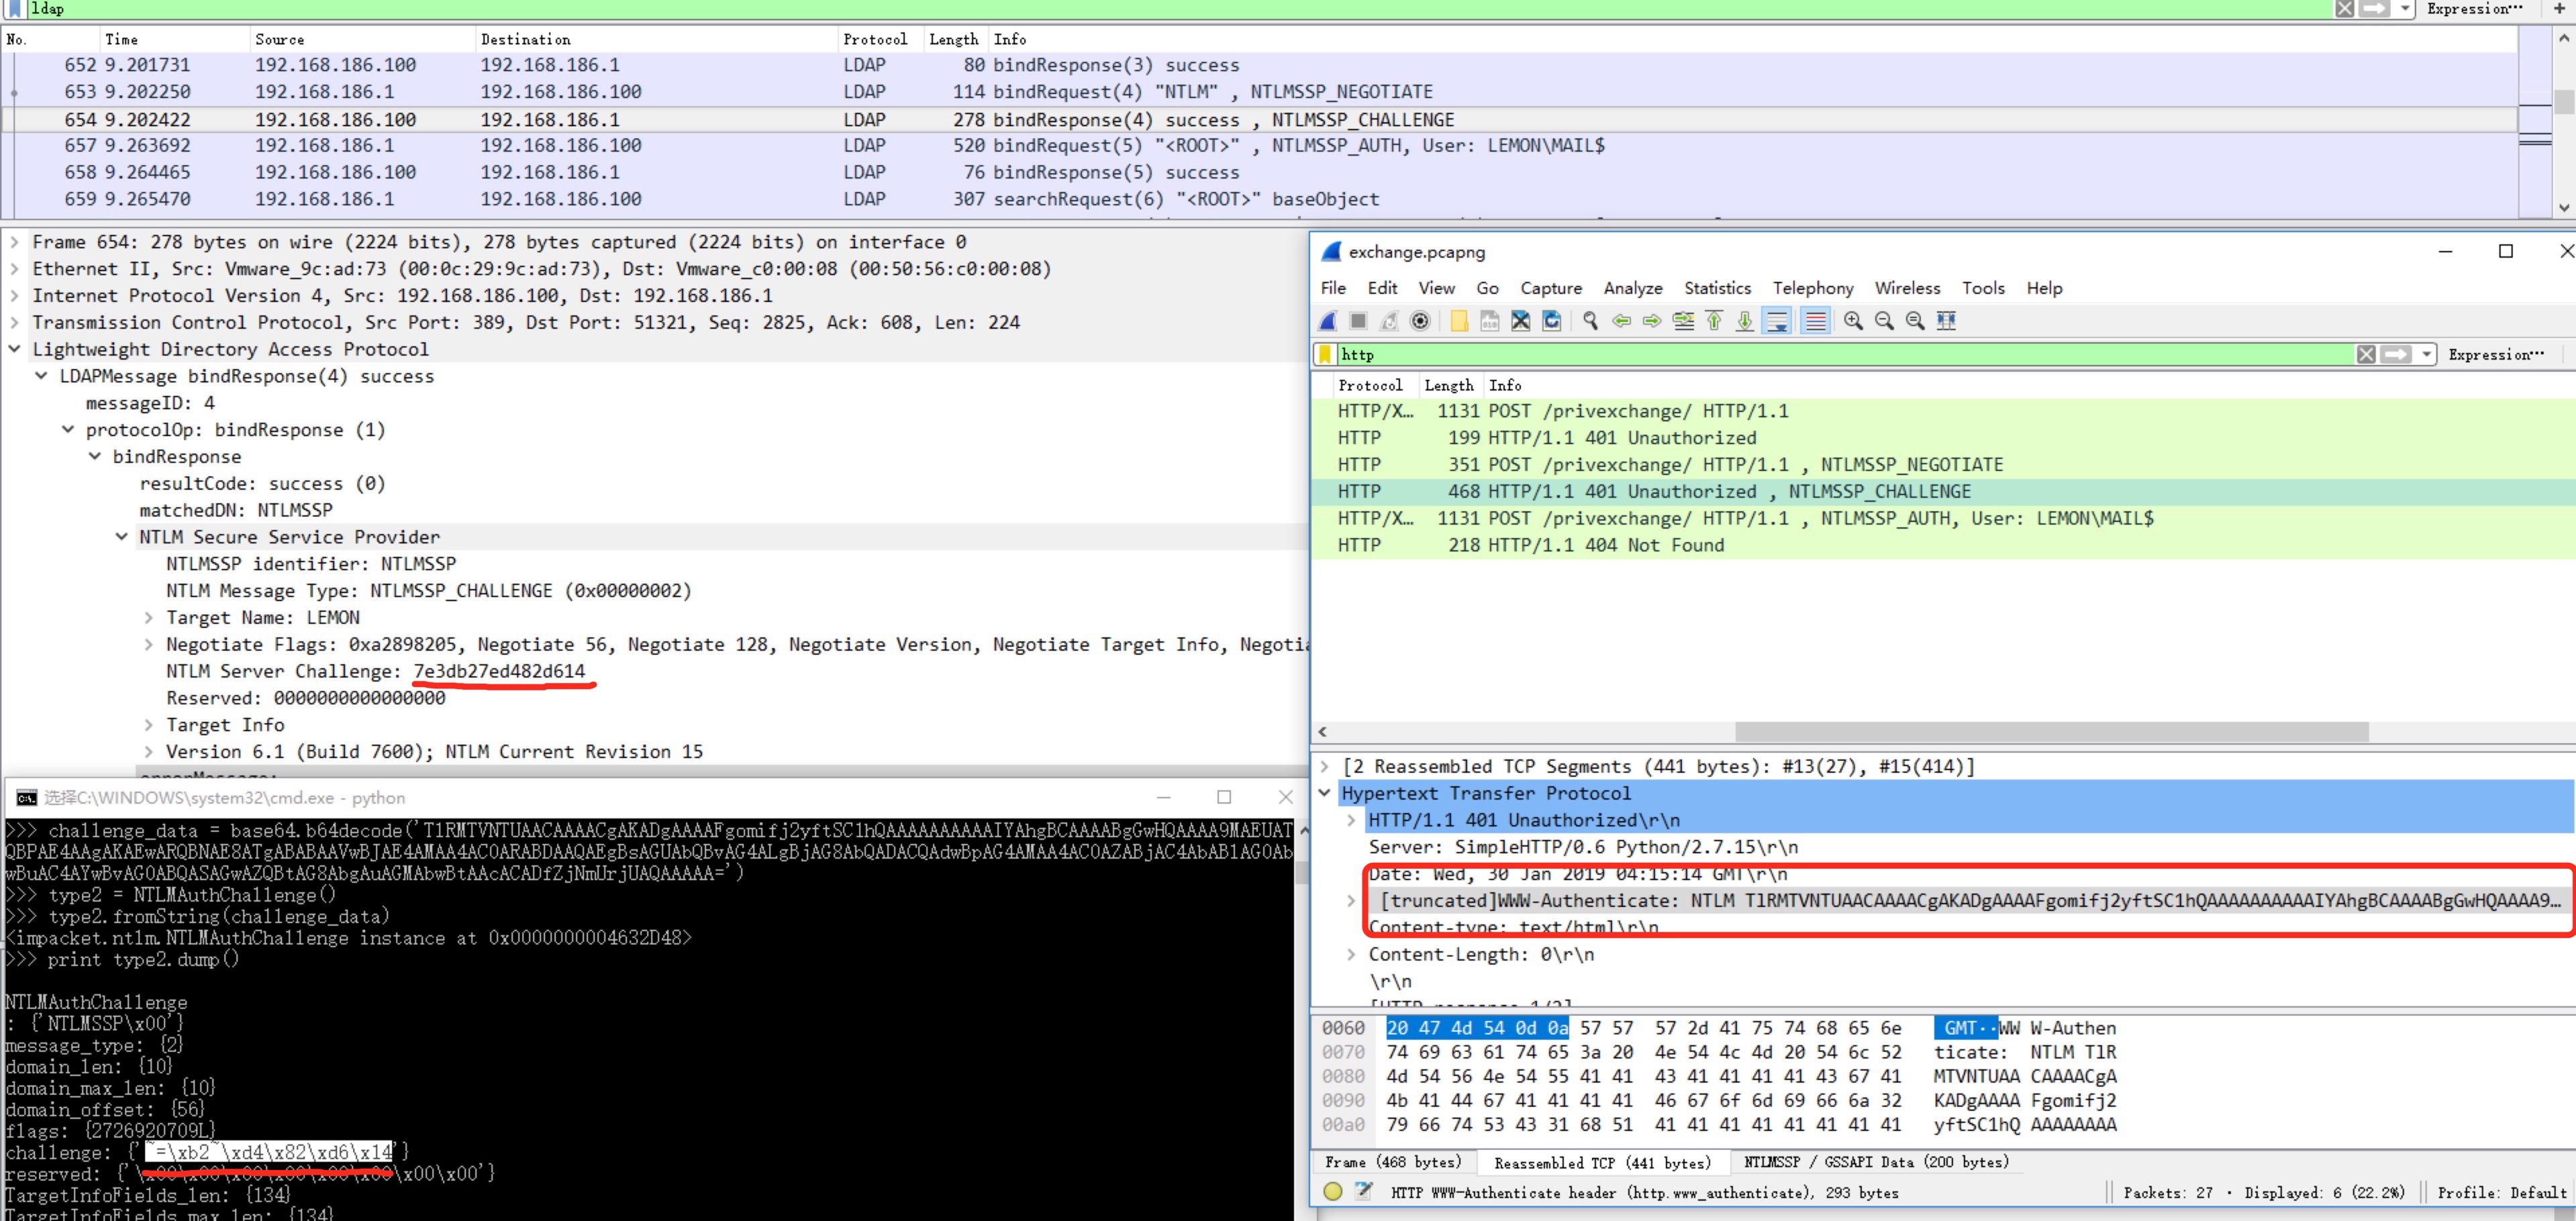
Task: Click the close capture file icon
Action: point(1520,321)
